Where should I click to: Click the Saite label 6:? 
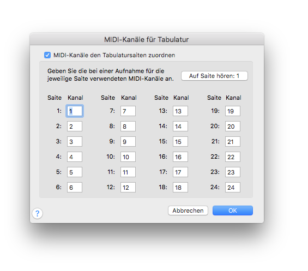point(59,187)
